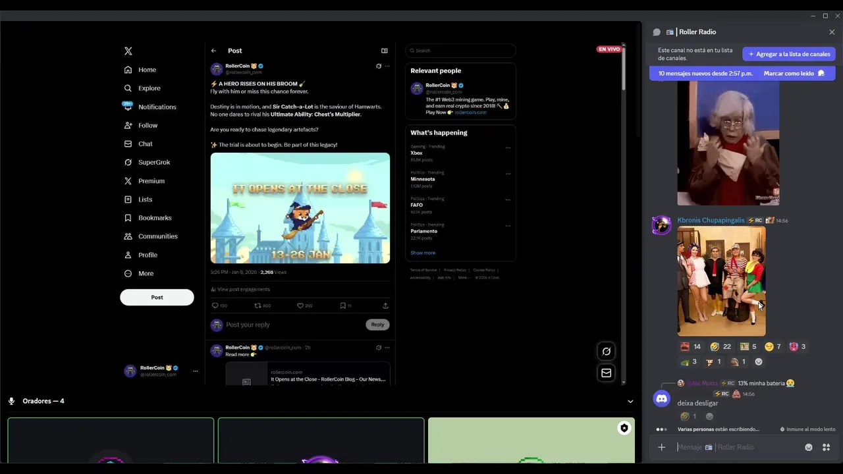Click the microphone icon beside Oradores

click(12, 401)
